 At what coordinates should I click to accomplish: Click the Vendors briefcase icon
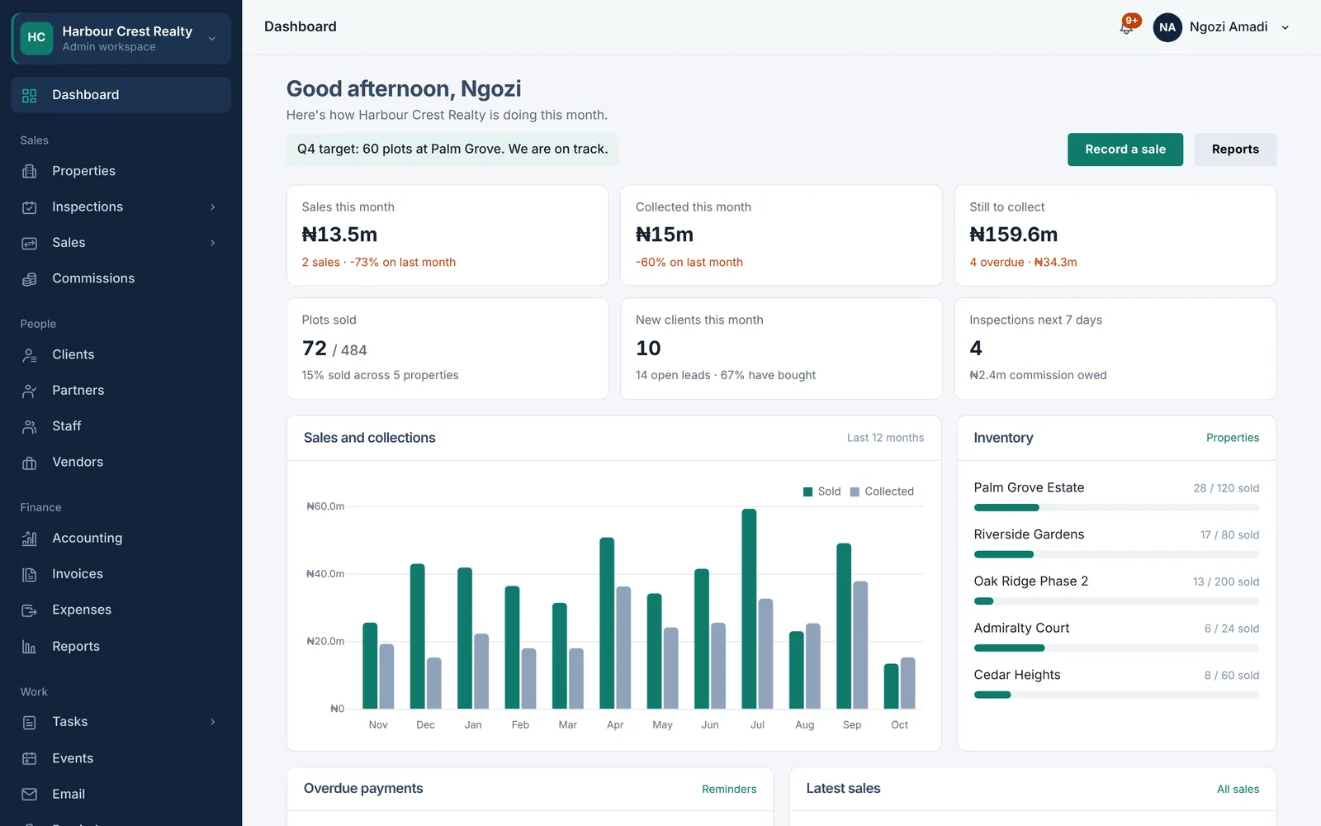[x=30, y=463]
